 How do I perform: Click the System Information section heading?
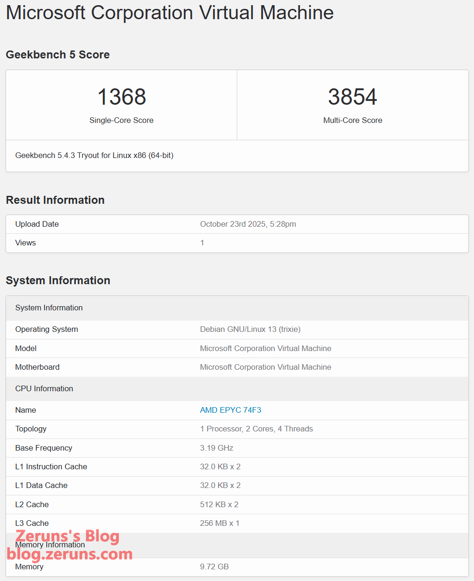point(58,280)
